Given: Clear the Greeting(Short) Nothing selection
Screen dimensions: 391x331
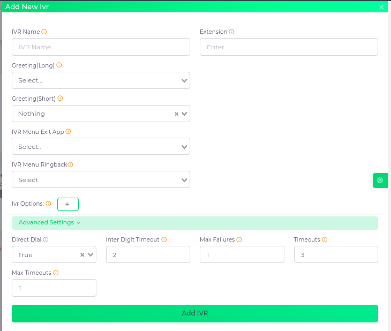Looking at the screenshot, I should (x=176, y=114).
